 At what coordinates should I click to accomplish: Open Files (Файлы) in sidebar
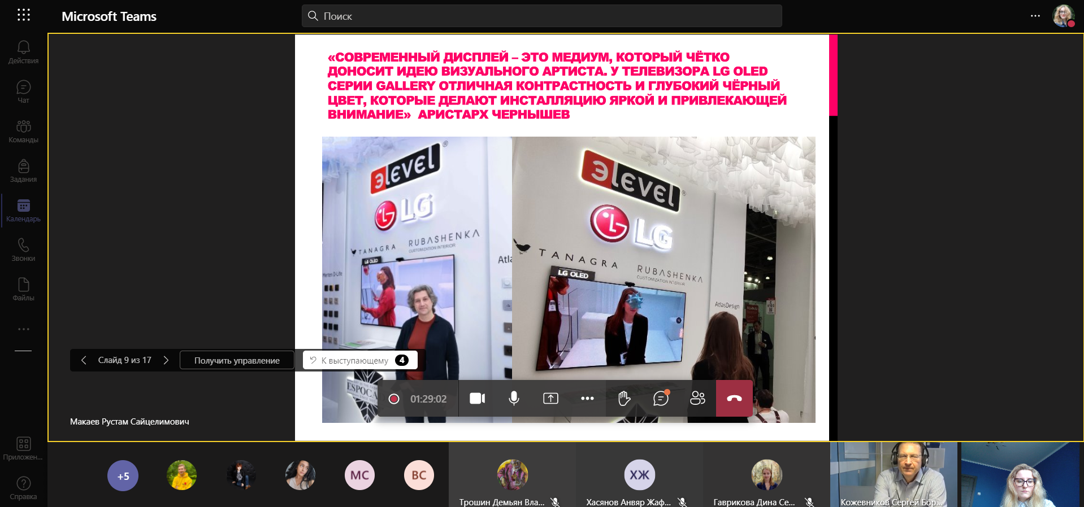pos(23,289)
